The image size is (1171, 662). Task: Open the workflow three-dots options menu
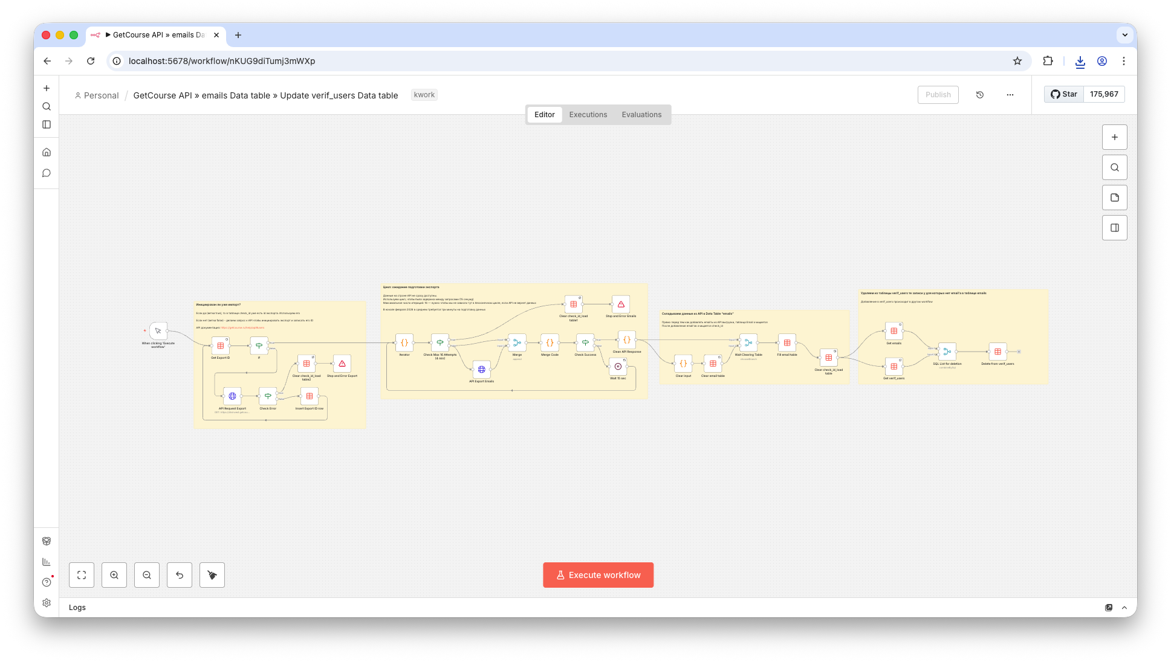tap(1010, 95)
